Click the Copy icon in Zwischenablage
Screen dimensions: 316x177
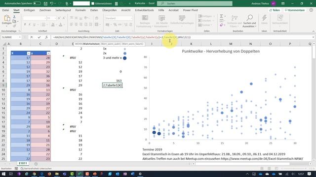14,21
